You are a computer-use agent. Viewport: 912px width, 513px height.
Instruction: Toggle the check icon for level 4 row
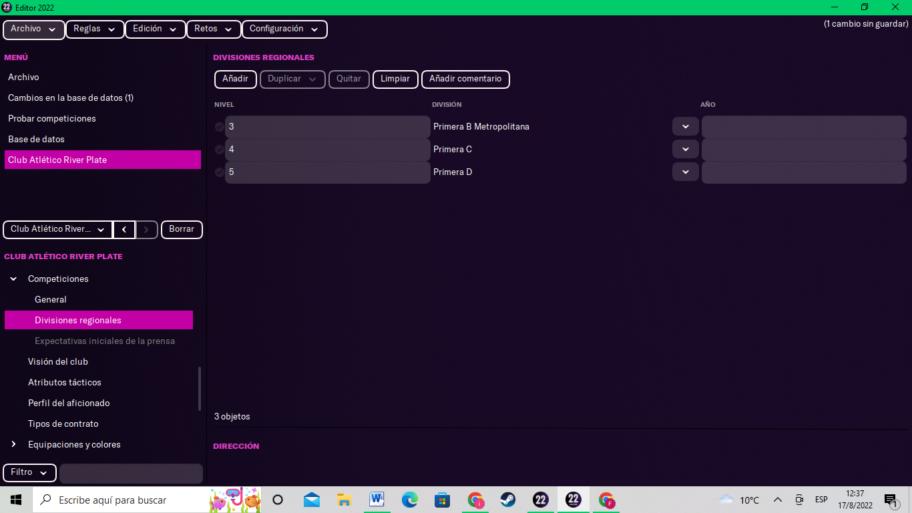click(x=220, y=150)
